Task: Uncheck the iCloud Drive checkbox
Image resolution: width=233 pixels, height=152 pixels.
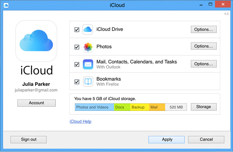Action: [77, 30]
